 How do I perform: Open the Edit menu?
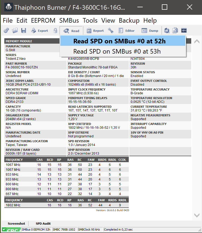(x=22, y=20)
